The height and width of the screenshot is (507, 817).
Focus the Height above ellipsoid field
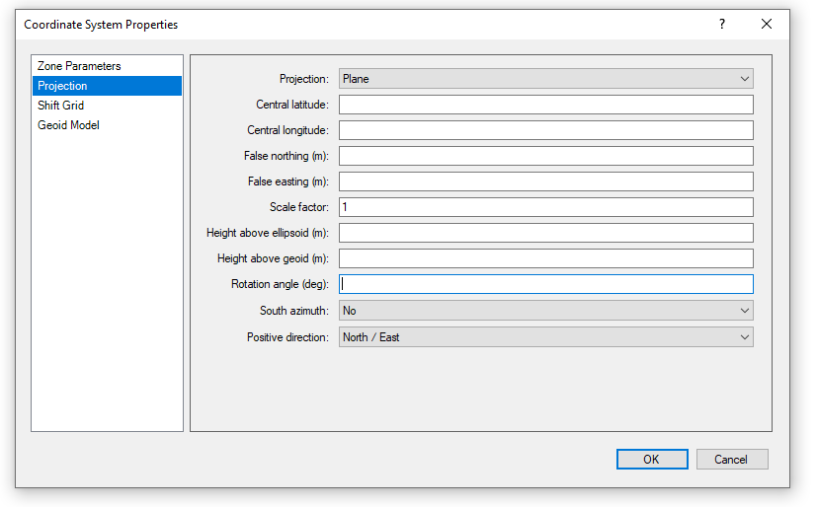(545, 233)
